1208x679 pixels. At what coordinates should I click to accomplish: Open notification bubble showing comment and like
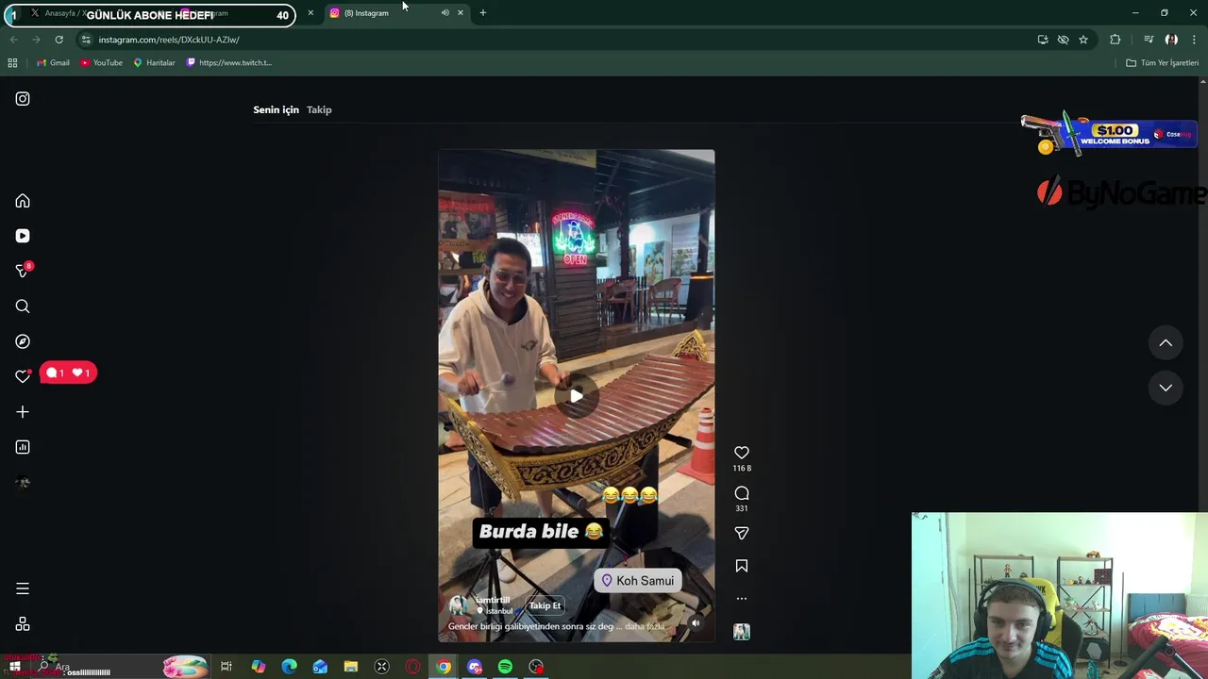tap(68, 373)
